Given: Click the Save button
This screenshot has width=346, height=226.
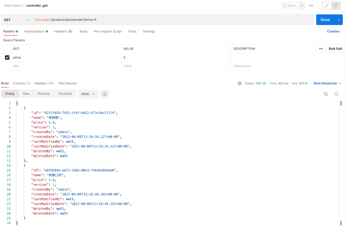Looking at the screenshot, I should 289,6.
